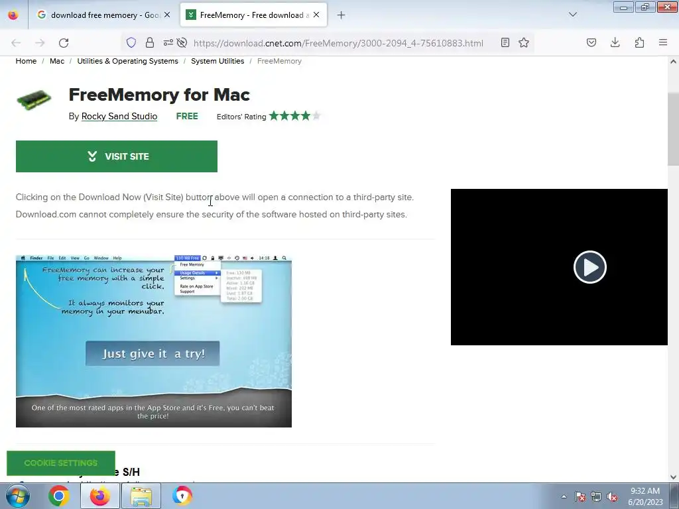Open the Windows Start menu
This screenshot has height=509, width=679.
point(18,496)
